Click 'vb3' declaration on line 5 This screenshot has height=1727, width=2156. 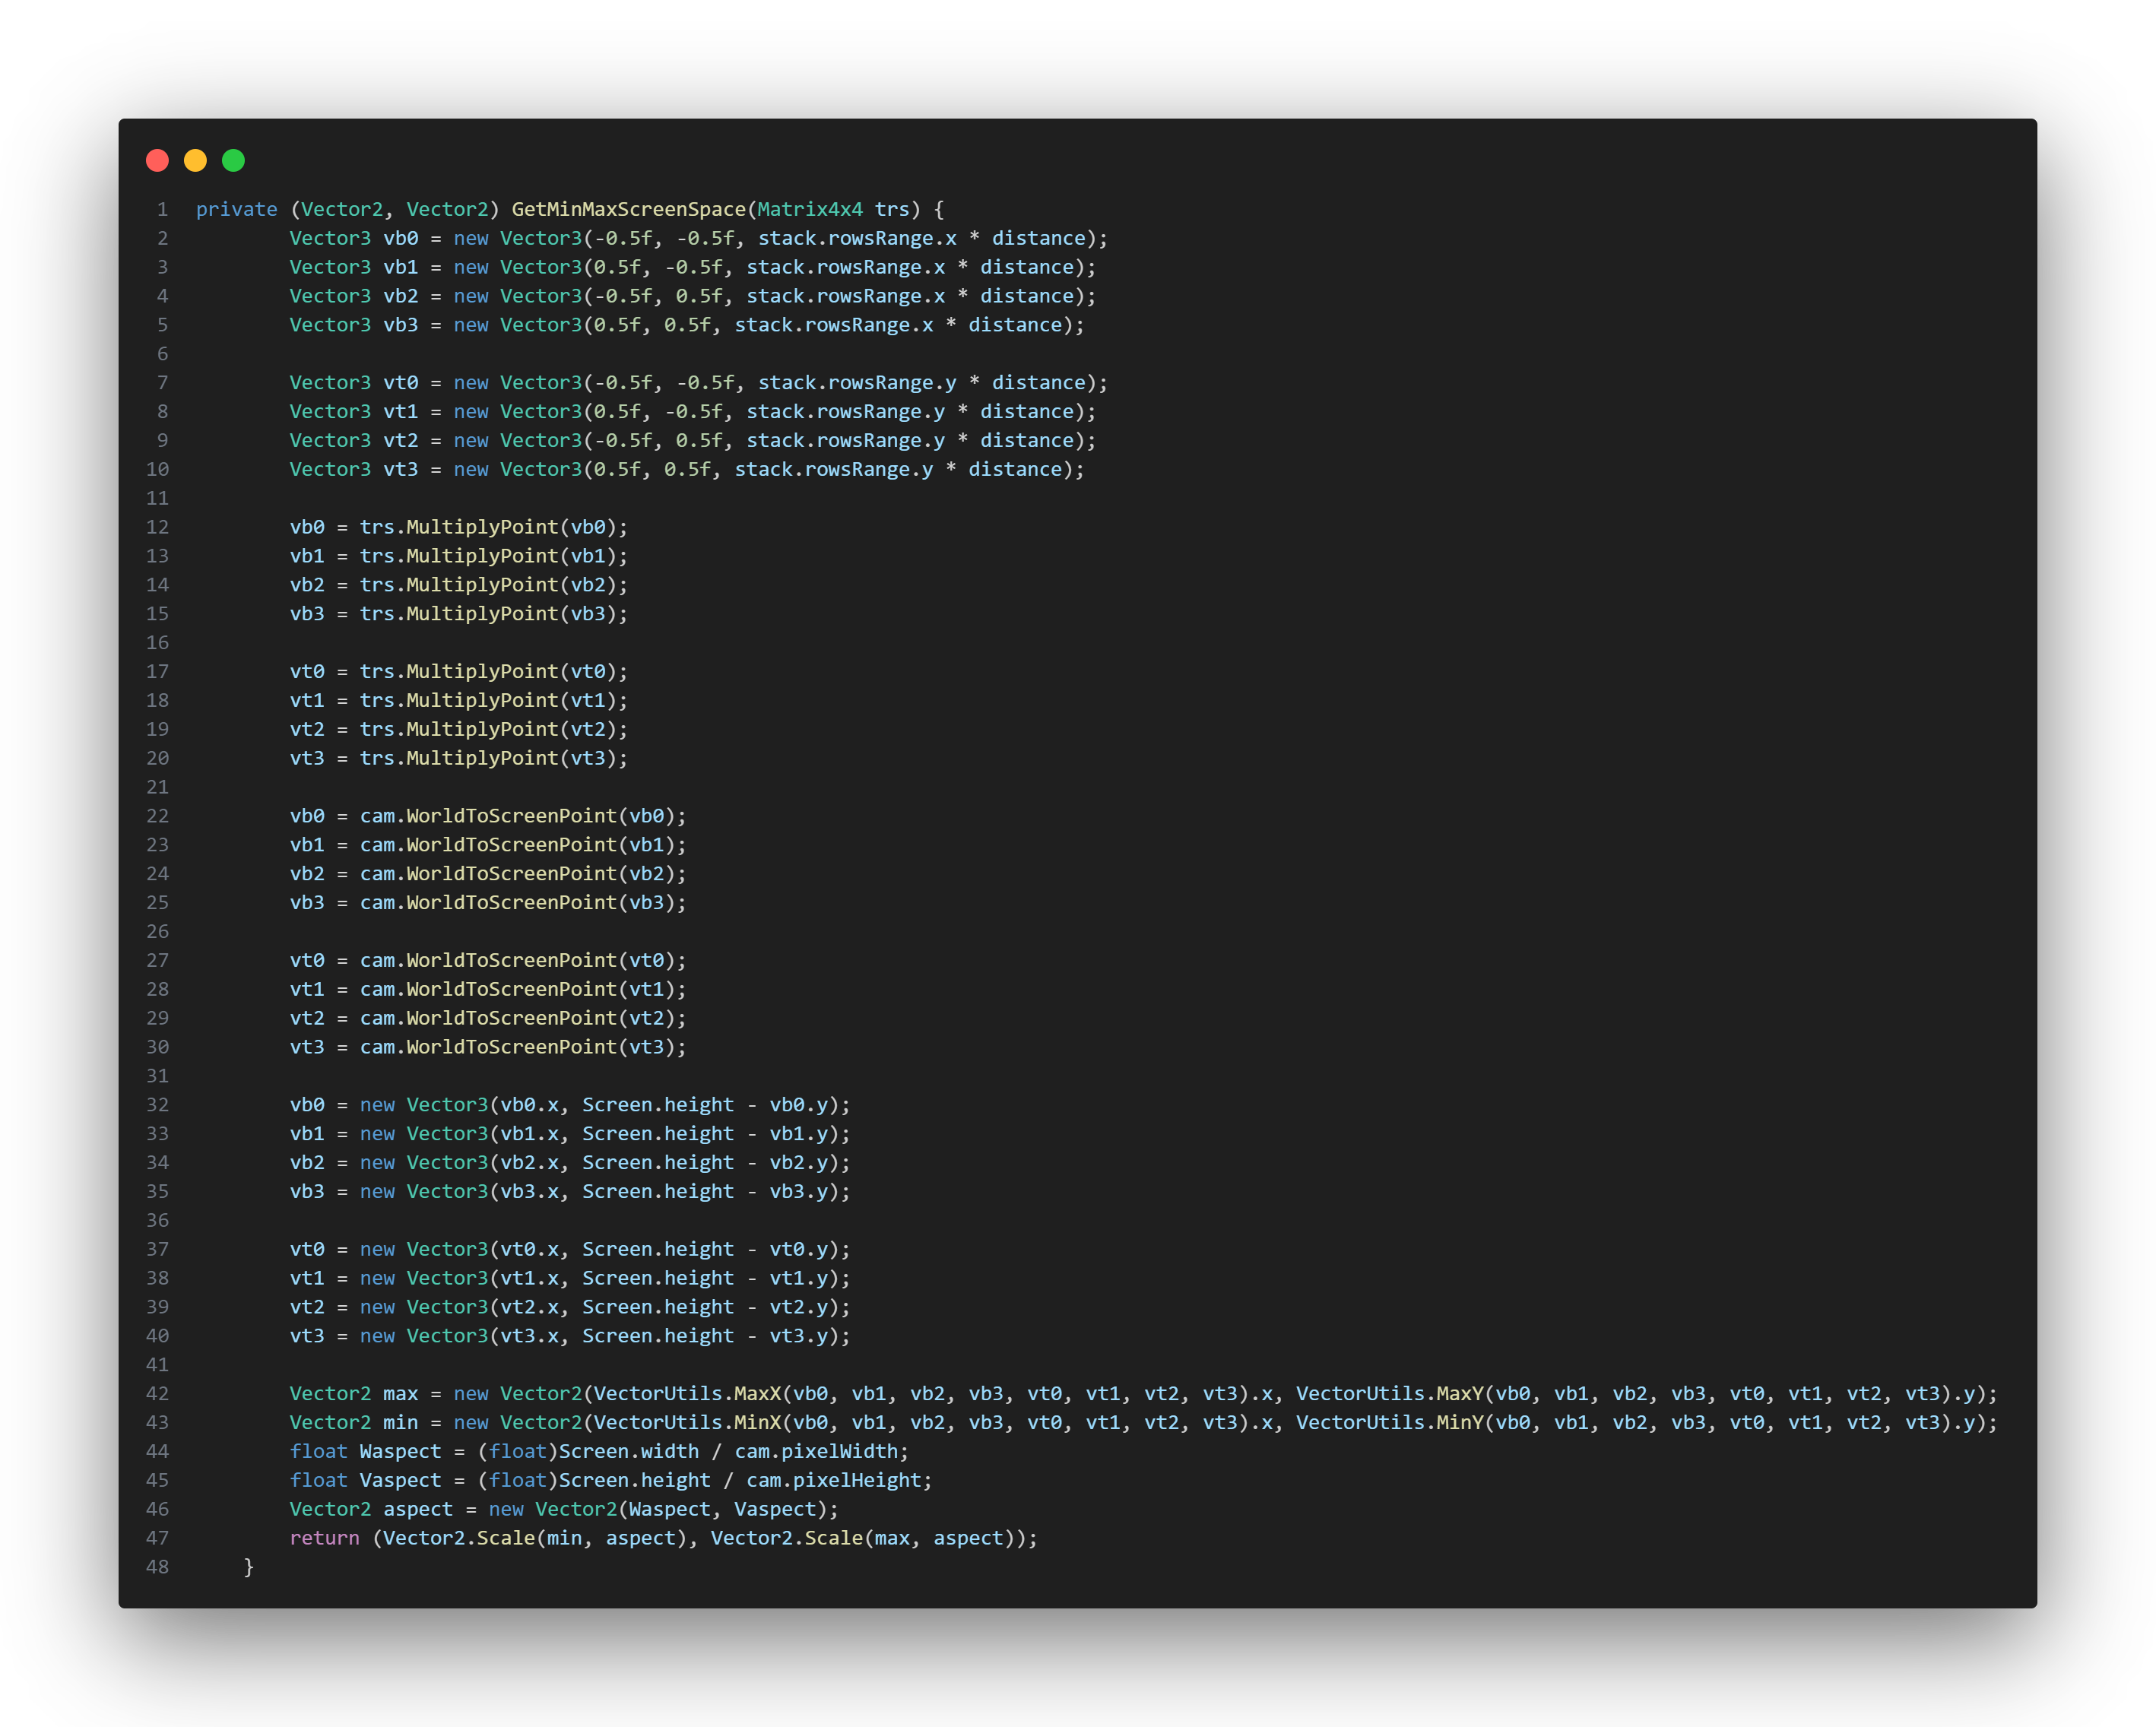401,325
